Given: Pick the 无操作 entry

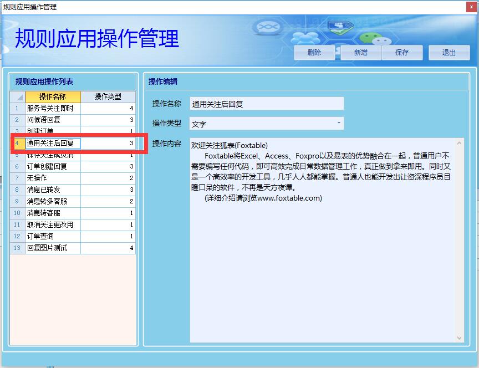Looking at the screenshot, I should 53,178.
